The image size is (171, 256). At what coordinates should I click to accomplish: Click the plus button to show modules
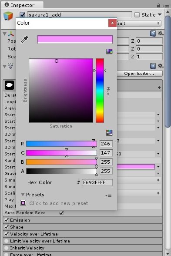[159, 88]
